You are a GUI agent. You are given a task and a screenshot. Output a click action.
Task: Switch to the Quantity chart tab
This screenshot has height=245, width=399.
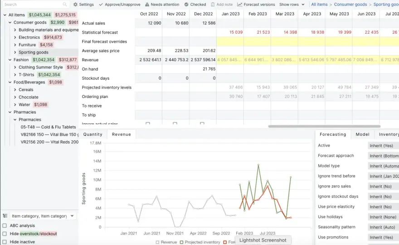(92, 134)
